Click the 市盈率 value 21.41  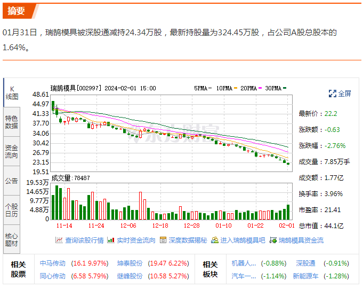coord(333,210)
